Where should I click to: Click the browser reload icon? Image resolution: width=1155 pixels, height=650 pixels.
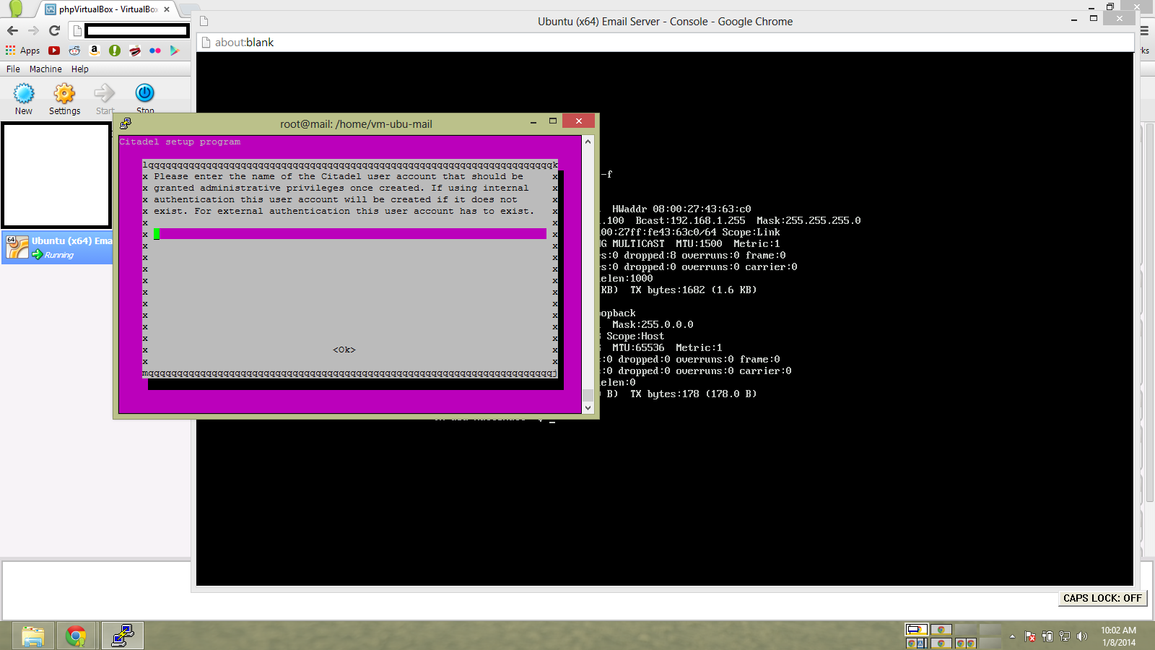click(x=54, y=30)
